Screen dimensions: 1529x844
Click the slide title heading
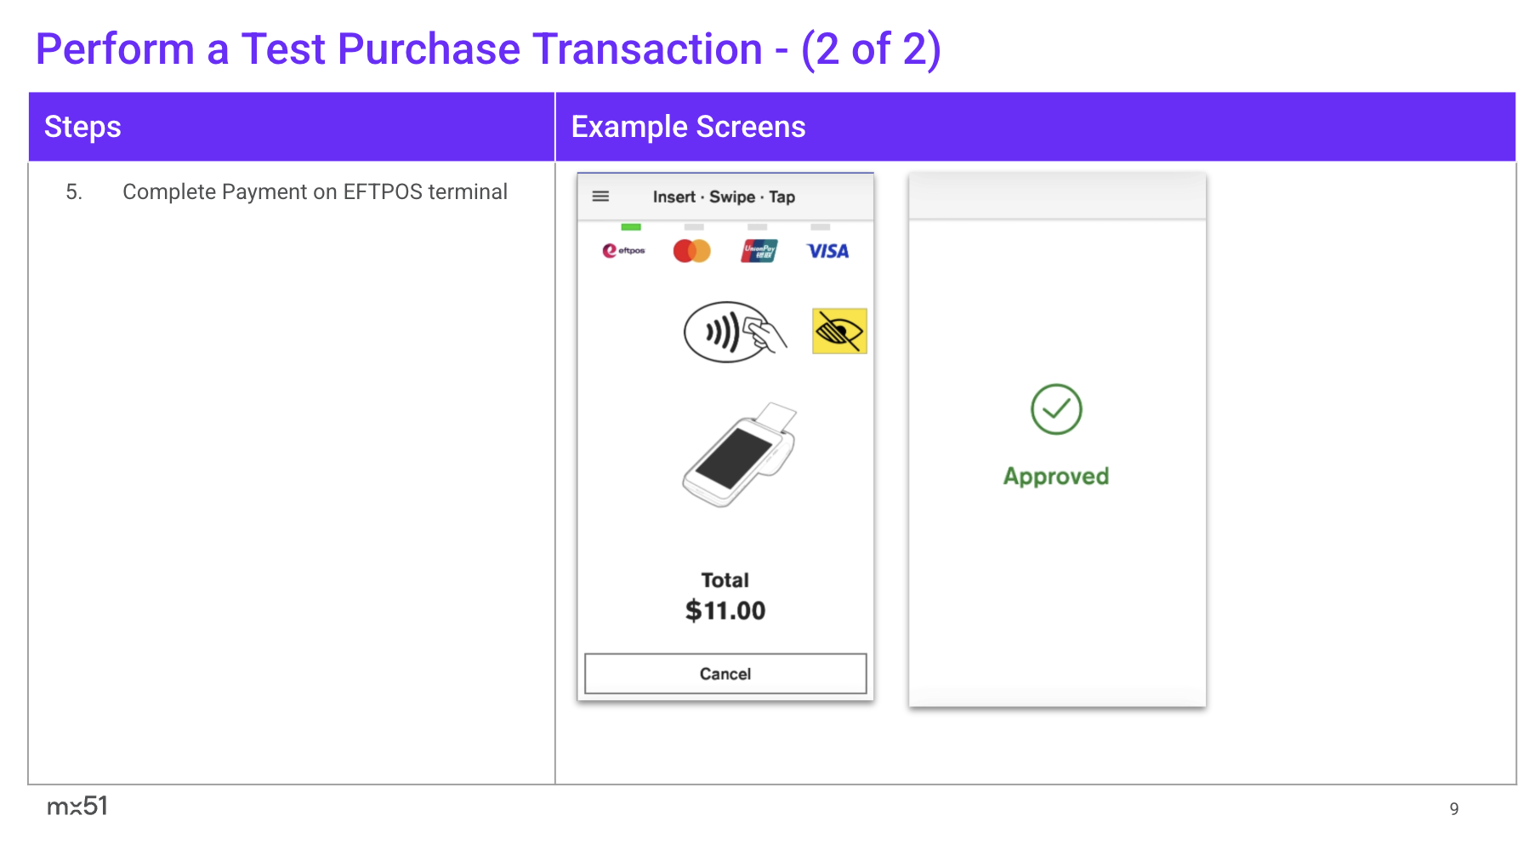488,49
